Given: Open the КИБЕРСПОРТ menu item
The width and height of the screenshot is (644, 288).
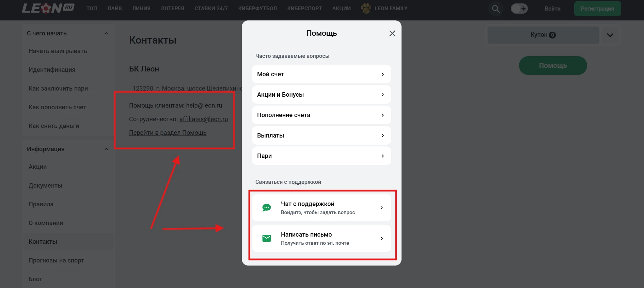Looking at the screenshot, I should point(304,9).
